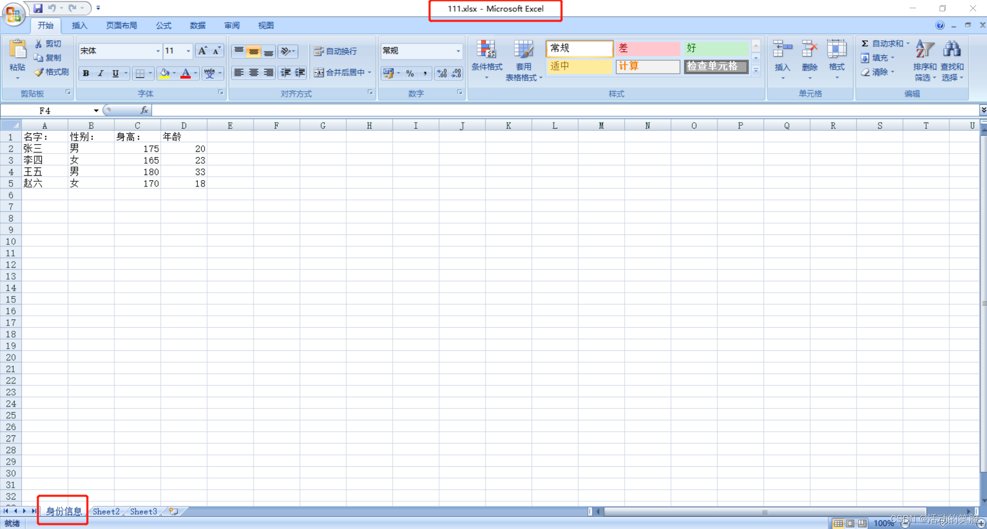Align text to top of cell
Image resolution: width=987 pixels, height=529 pixels.
pos(239,51)
